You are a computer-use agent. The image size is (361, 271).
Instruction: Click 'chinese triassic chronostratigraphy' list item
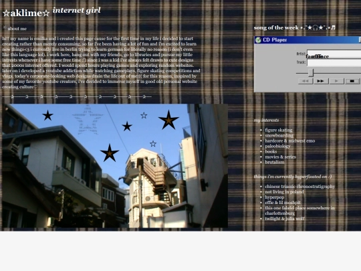299,187
